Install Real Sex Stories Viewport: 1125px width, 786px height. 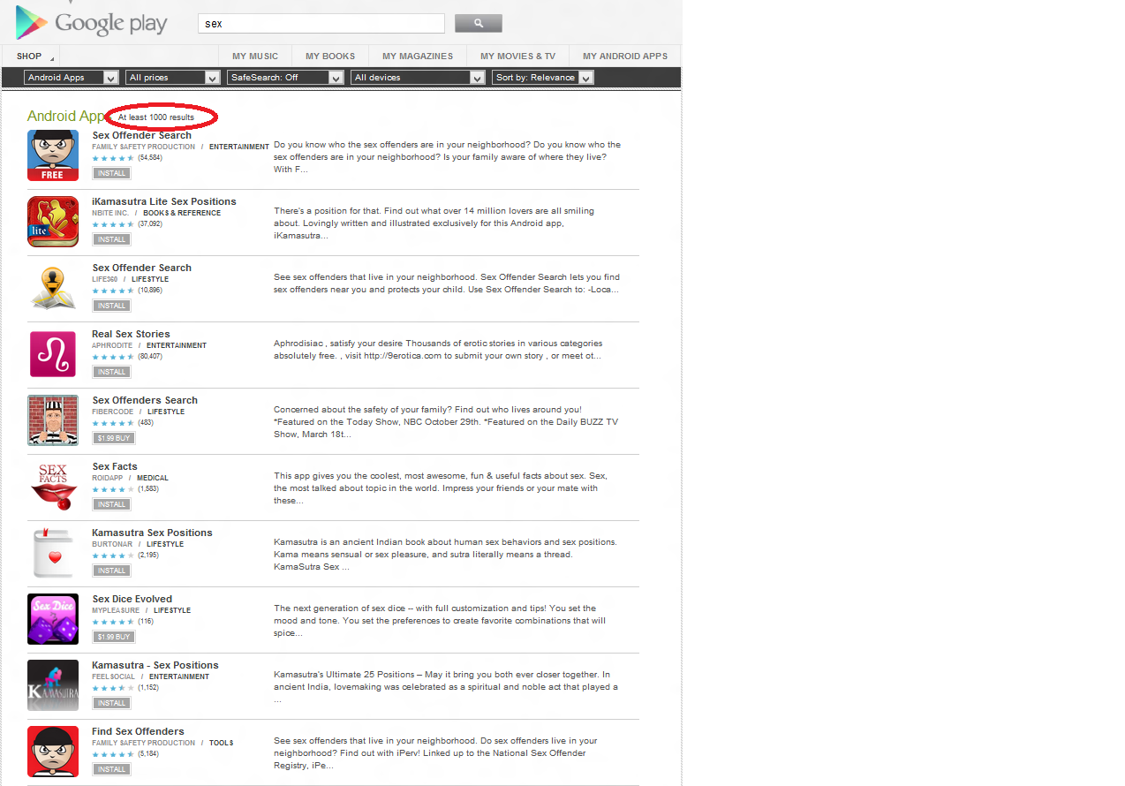112,372
